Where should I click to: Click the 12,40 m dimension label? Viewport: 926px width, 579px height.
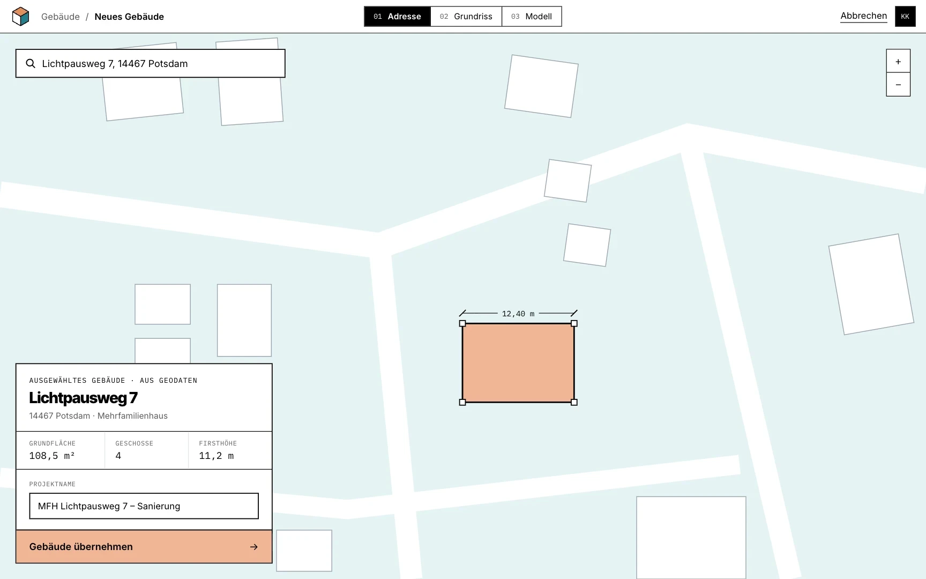(x=518, y=314)
